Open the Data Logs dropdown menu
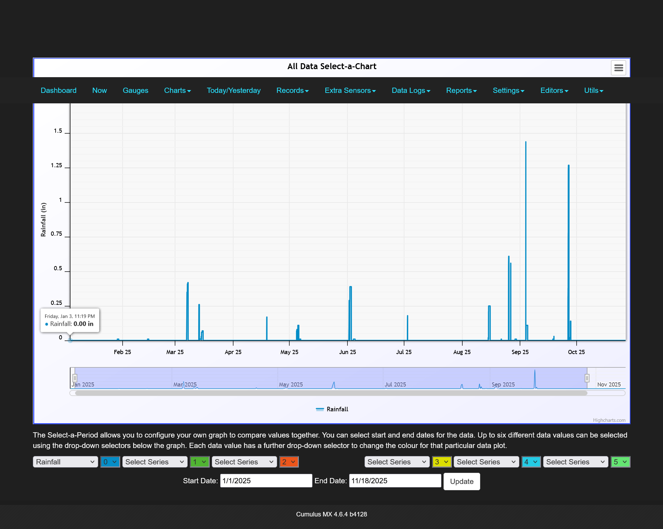The width and height of the screenshot is (663, 529). (411, 90)
